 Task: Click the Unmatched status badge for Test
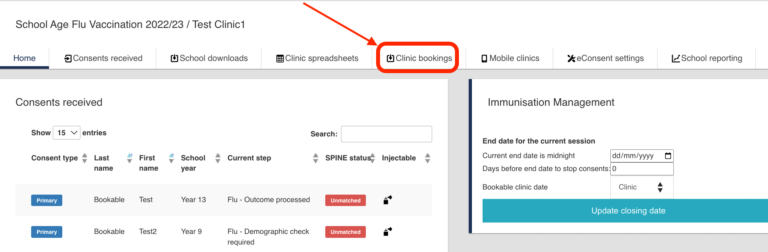(345, 200)
